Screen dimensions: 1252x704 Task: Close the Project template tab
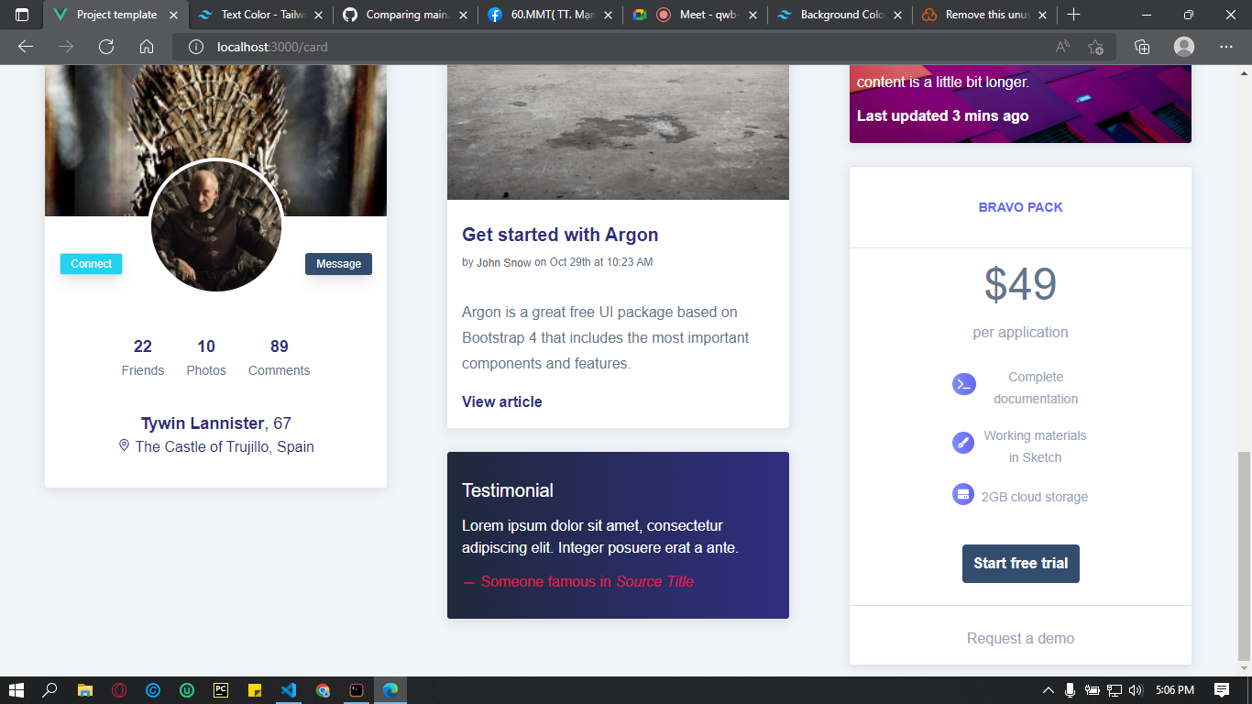point(174,15)
